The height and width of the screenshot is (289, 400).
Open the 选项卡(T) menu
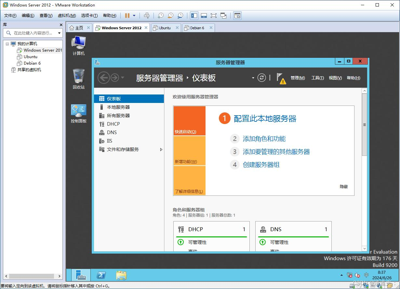coord(89,16)
